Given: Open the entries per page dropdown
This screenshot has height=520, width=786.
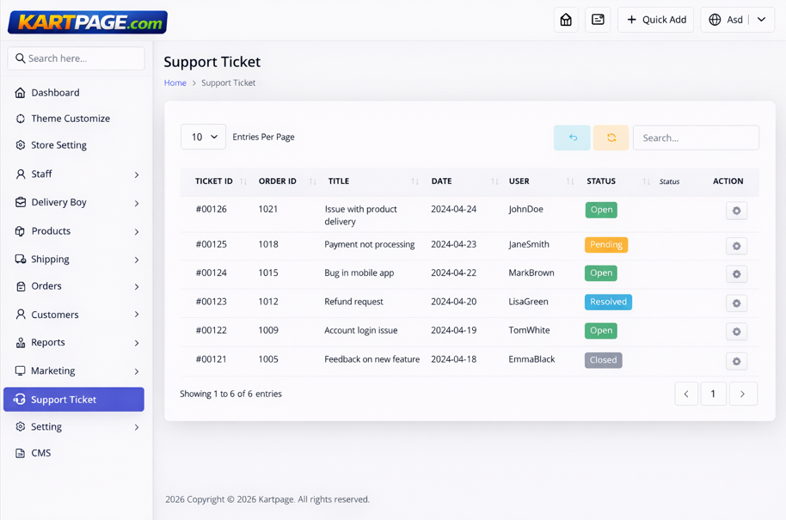Looking at the screenshot, I should pos(203,137).
